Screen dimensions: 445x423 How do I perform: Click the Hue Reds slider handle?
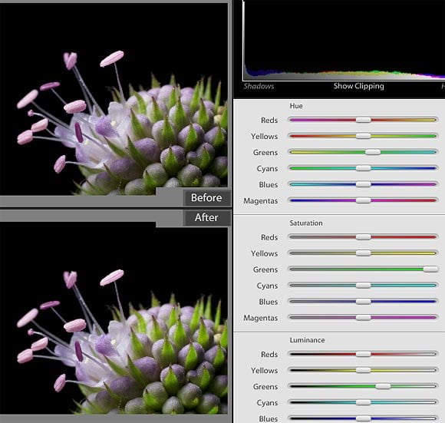(363, 120)
